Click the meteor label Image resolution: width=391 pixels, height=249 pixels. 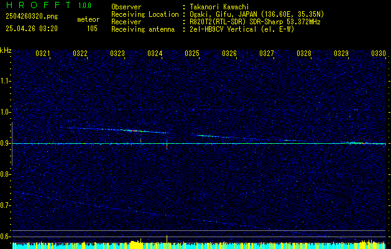88,19
